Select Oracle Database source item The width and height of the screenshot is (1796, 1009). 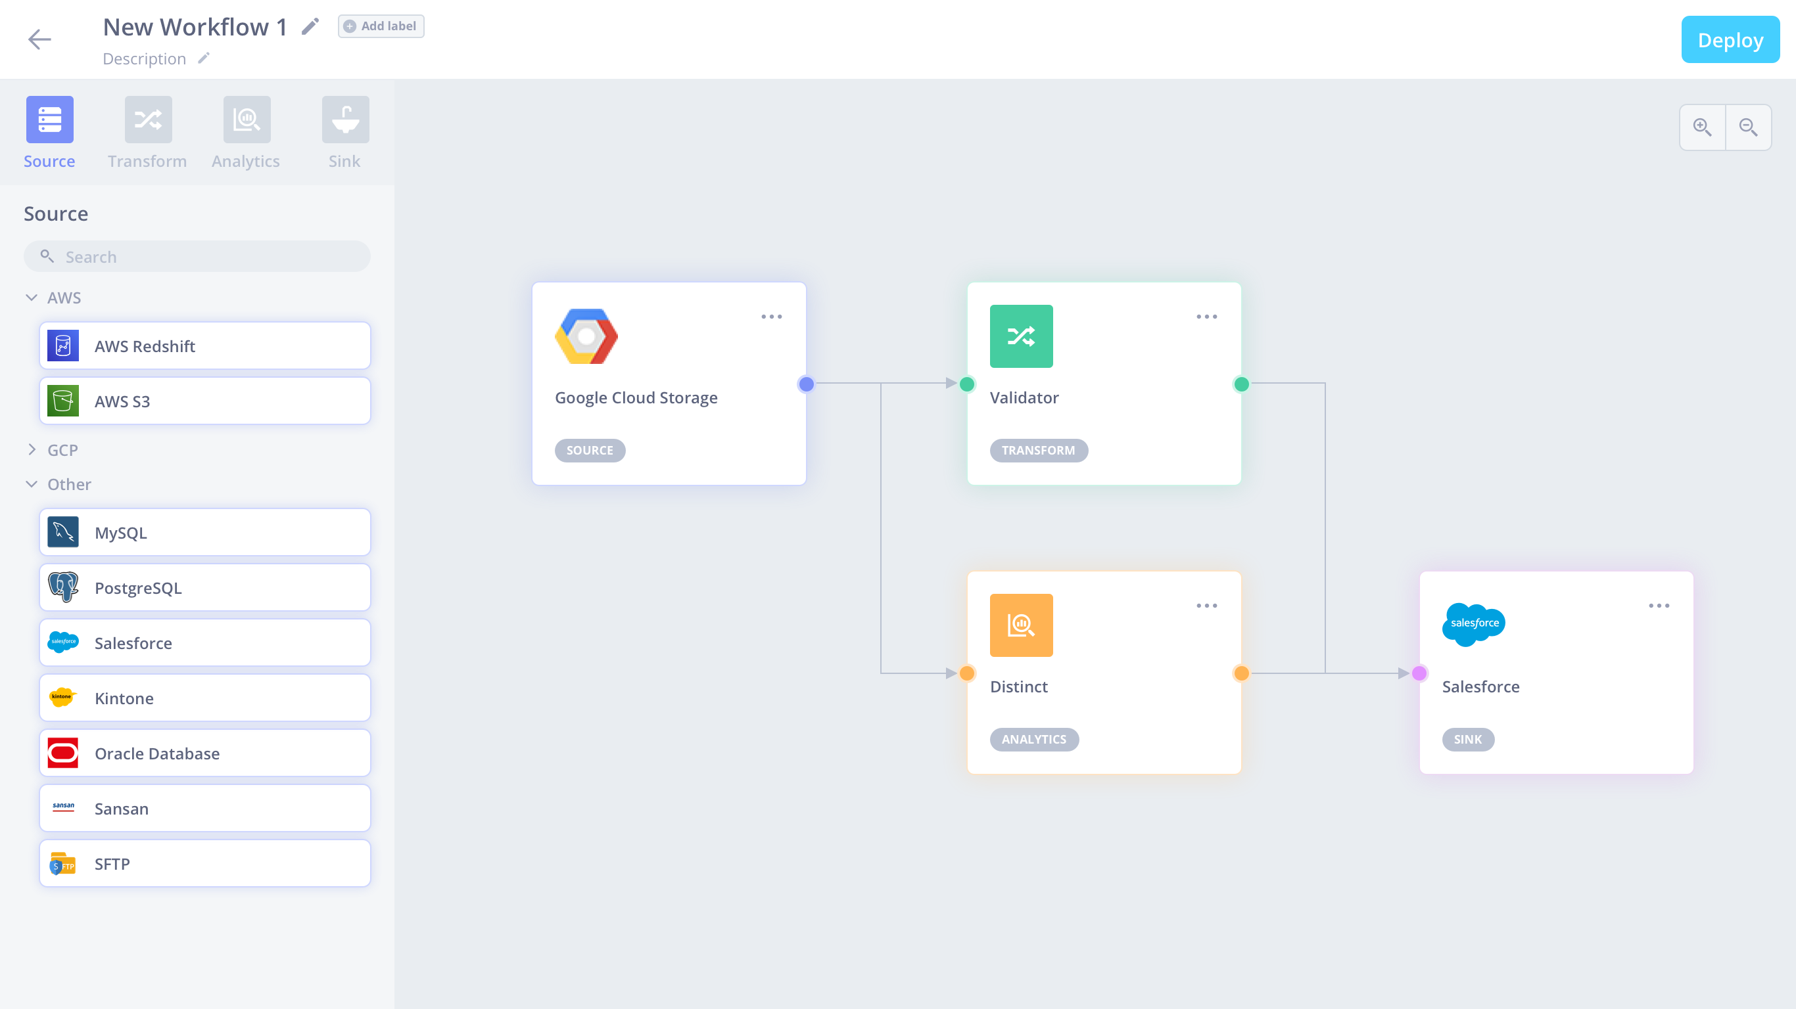coord(205,753)
